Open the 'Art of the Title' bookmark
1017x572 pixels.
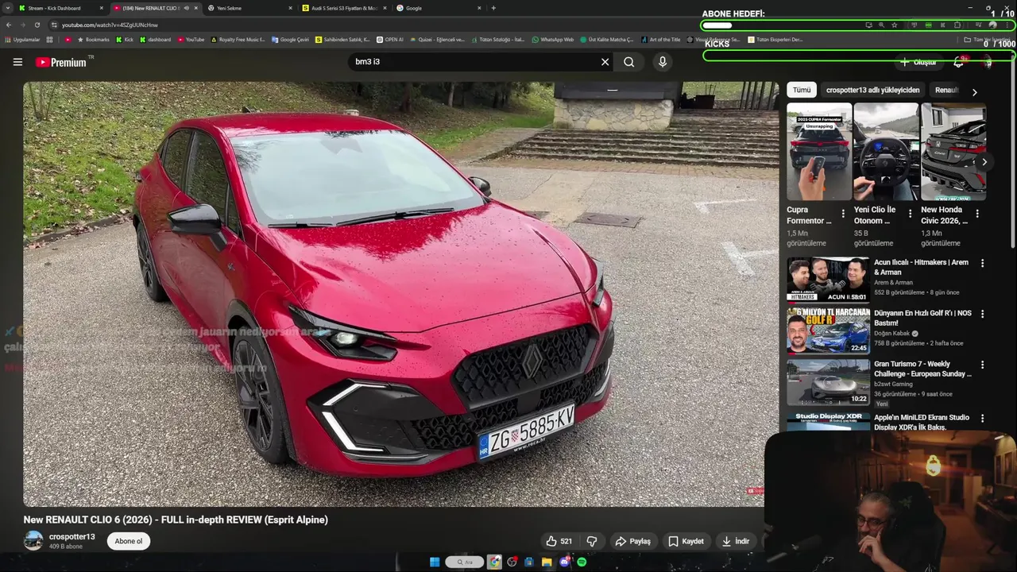661,39
